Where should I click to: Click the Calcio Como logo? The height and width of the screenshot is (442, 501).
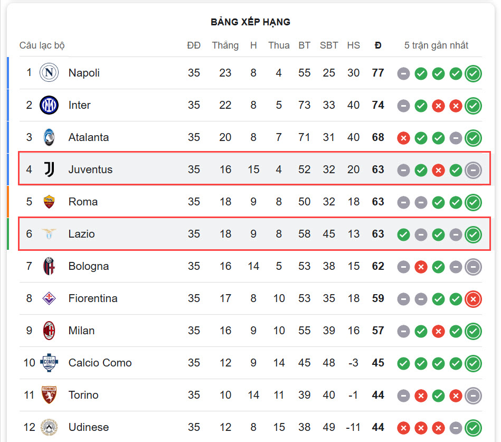pyautogui.click(x=49, y=363)
